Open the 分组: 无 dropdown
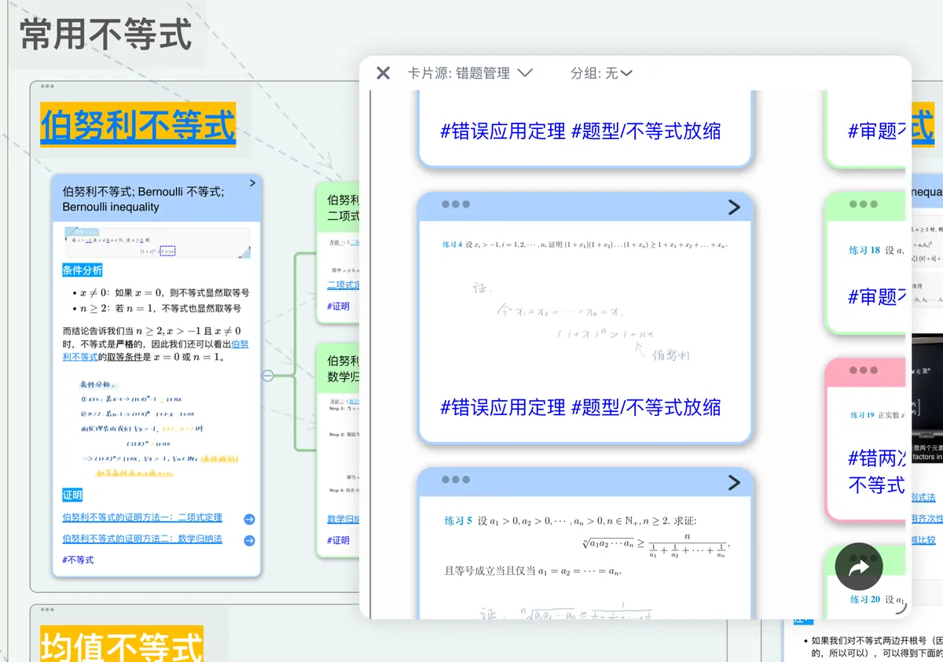The width and height of the screenshot is (943, 662). point(602,73)
